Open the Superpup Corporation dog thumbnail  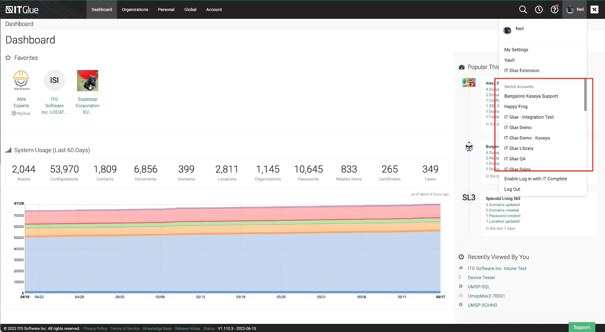(87, 81)
